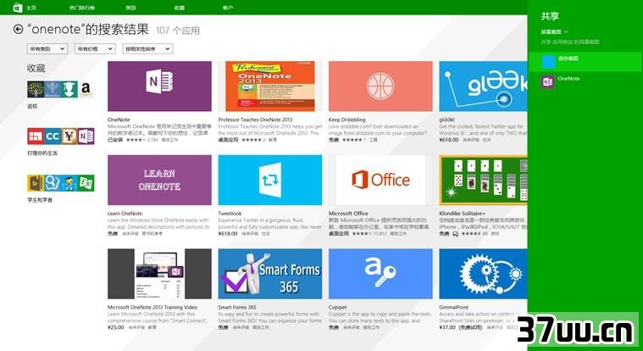Select the red grid icon in second collection
Viewport: 643px width, 351px height.
[36, 136]
